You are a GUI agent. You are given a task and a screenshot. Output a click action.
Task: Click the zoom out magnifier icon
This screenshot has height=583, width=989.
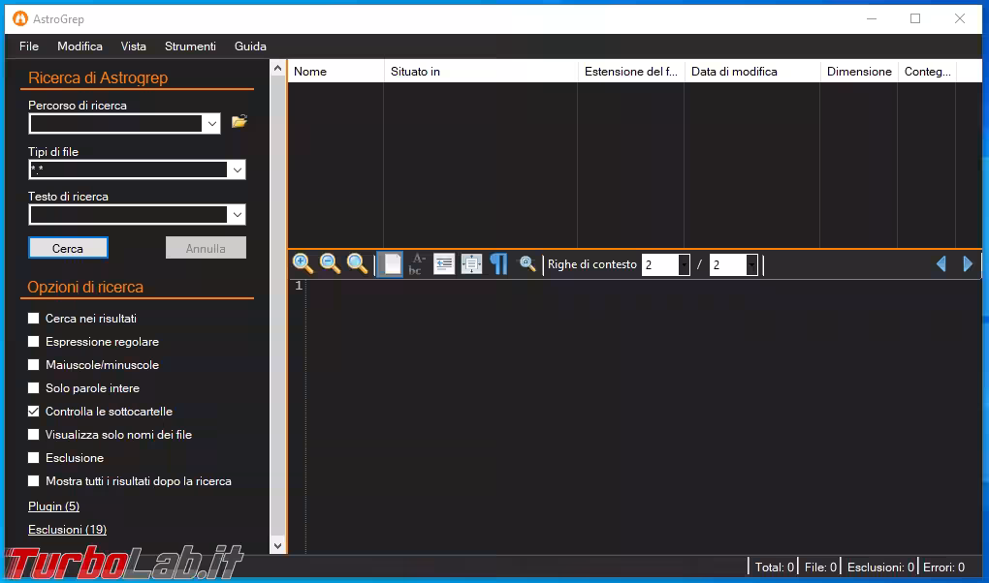[330, 263]
